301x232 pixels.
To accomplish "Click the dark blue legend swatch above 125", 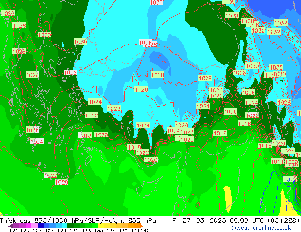I will (40, 226).
